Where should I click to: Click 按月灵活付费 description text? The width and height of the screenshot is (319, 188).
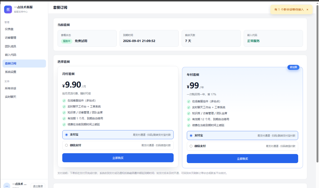coord(77,93)
